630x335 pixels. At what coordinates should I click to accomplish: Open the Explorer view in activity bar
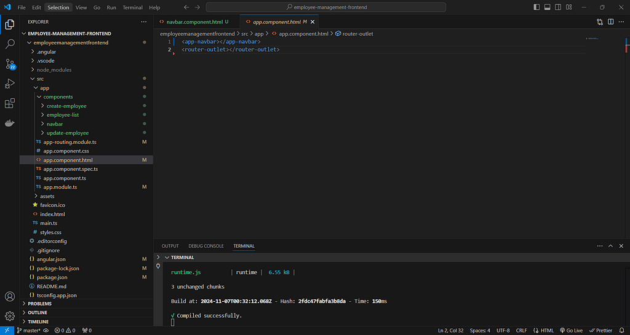click(10, 25)
